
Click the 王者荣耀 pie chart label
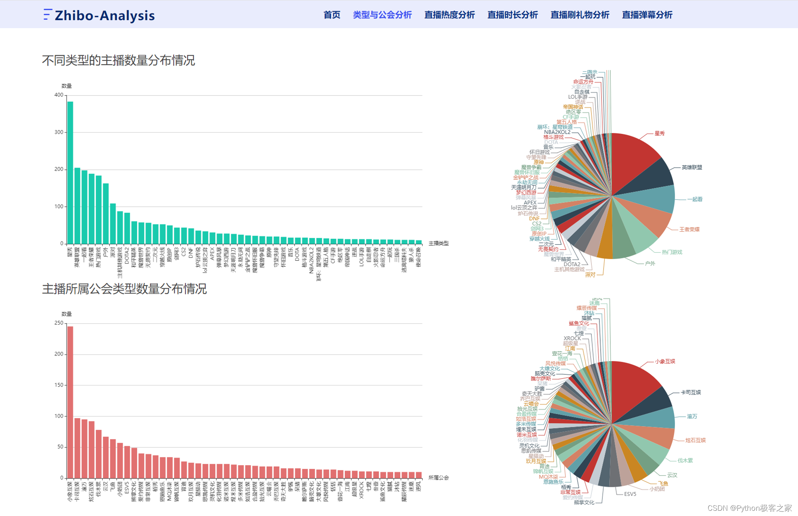[689, 229]
